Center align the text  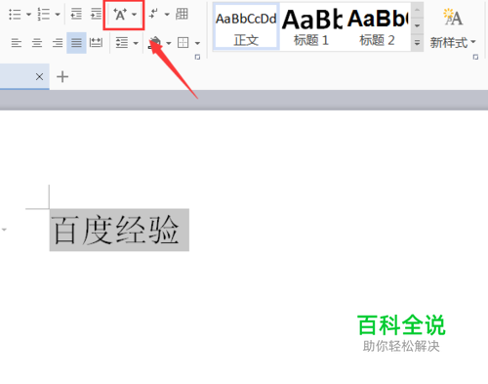pyautogui.click(x=37, y=43)
